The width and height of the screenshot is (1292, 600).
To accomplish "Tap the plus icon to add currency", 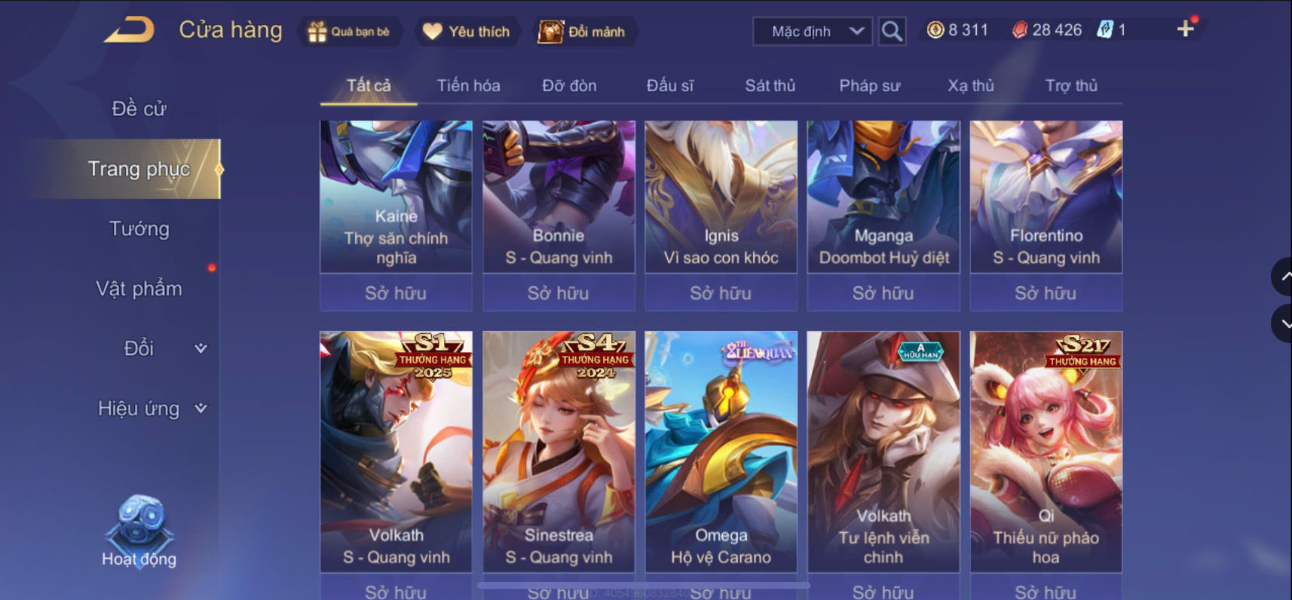I will (x=1185, y=29).
